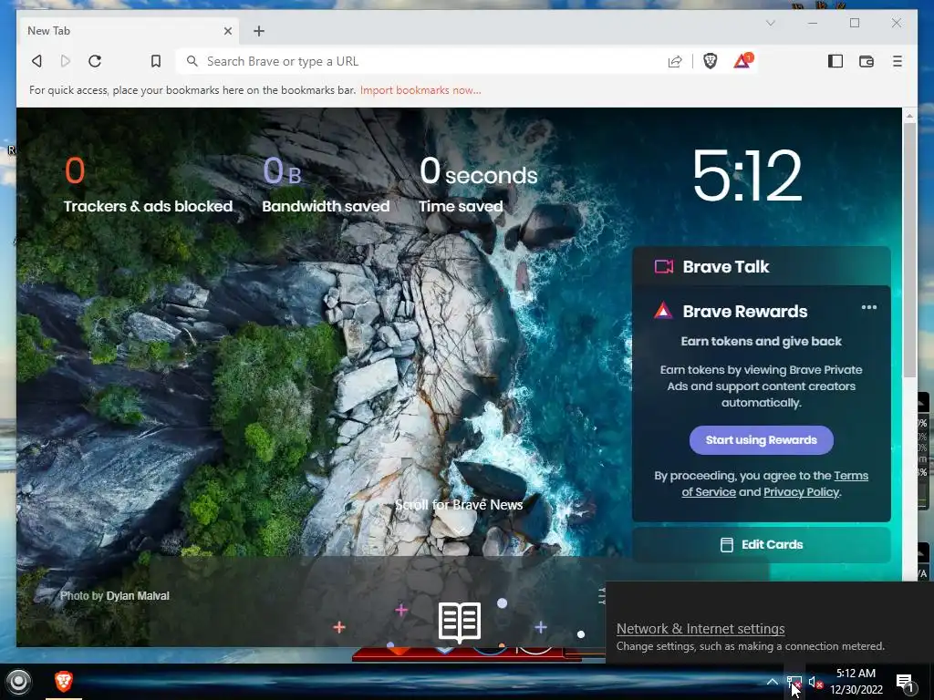The height and width of the screenshot is (700, 934).
Task: Reload the page
Action: 95,61
